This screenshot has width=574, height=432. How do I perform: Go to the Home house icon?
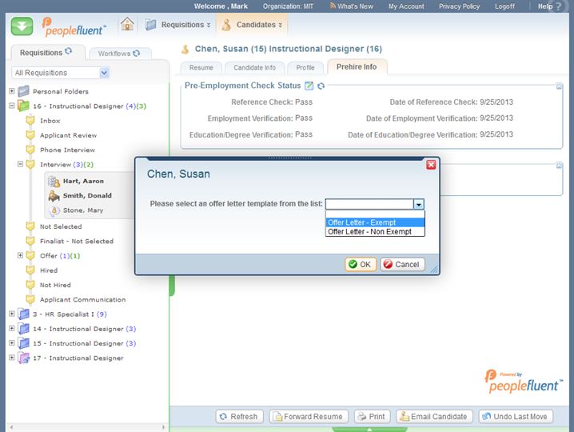tap(127, 24)
